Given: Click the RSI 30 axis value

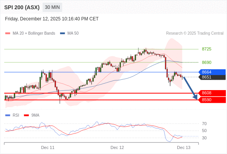Looking at the screenshot, I should (204, 138).
